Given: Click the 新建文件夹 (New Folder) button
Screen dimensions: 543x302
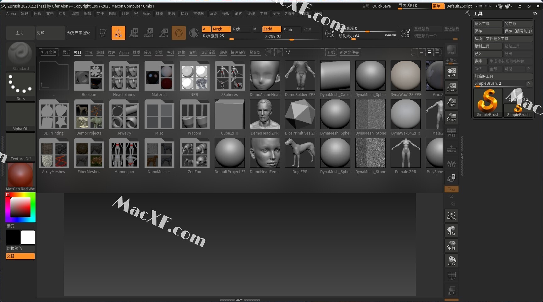Looking at the screenshot, I should 349,52.
